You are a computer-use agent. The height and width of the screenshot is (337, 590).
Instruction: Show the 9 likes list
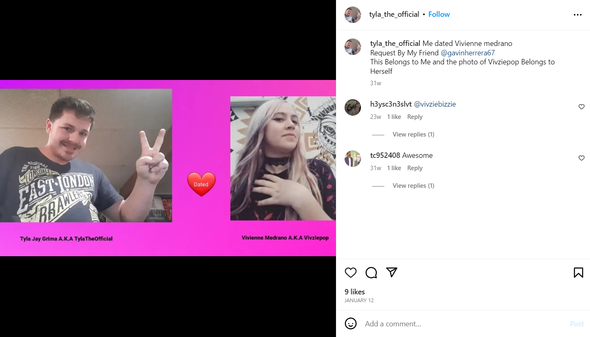pyautogui.click(x=354, y=292)
